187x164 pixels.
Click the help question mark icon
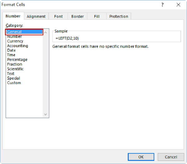(x=162, y=5)
